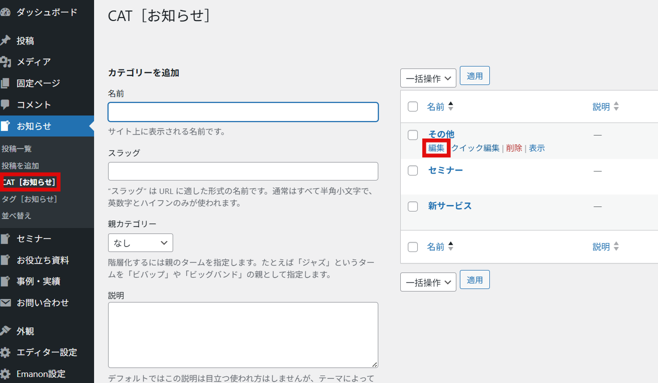Check the checkbox for その他 category
Screen dimensions: 658x383
point(413,135)
